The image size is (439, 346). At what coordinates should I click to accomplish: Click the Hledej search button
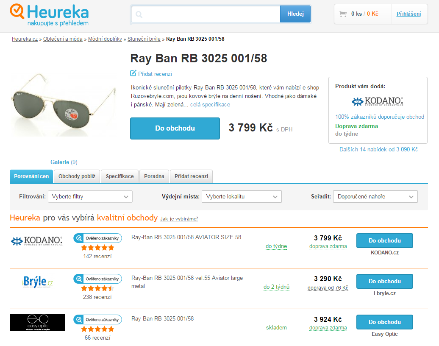(x=295, y=14)
